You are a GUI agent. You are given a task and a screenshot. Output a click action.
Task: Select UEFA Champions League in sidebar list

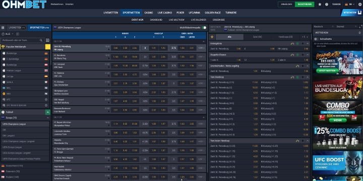pyautogui.click(x=25, y=124)
